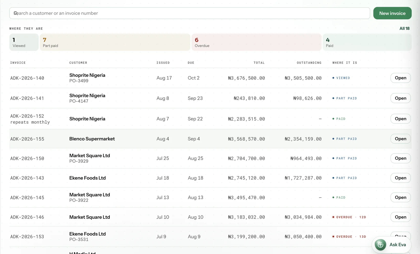
Task: Click the PO-3499 reference text
Action: 79,81
